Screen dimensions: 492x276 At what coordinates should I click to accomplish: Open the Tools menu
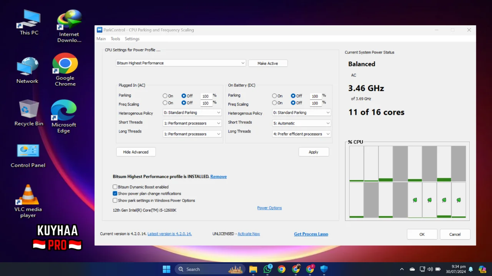(x=115, y=39)
